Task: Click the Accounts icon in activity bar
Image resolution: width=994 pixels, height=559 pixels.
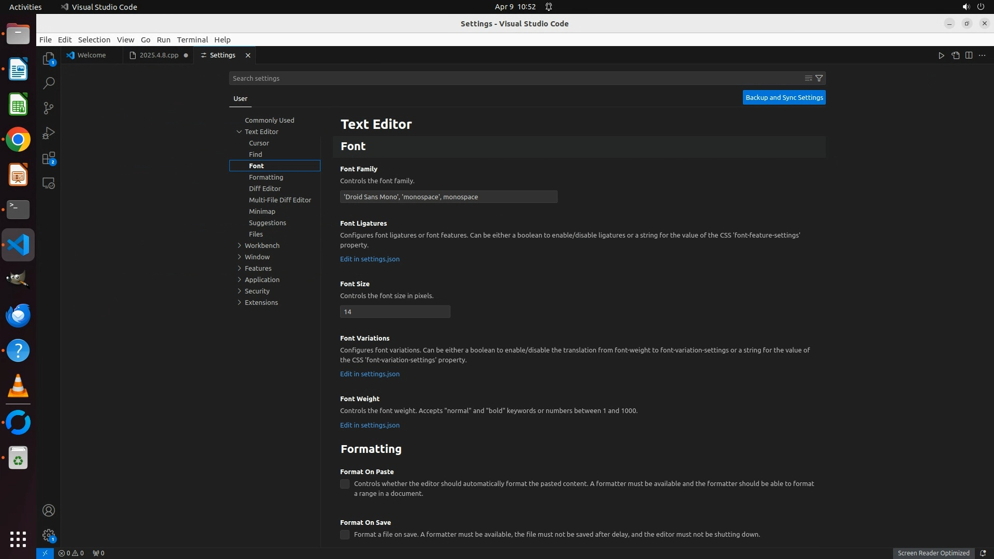Action: (48, 510)
